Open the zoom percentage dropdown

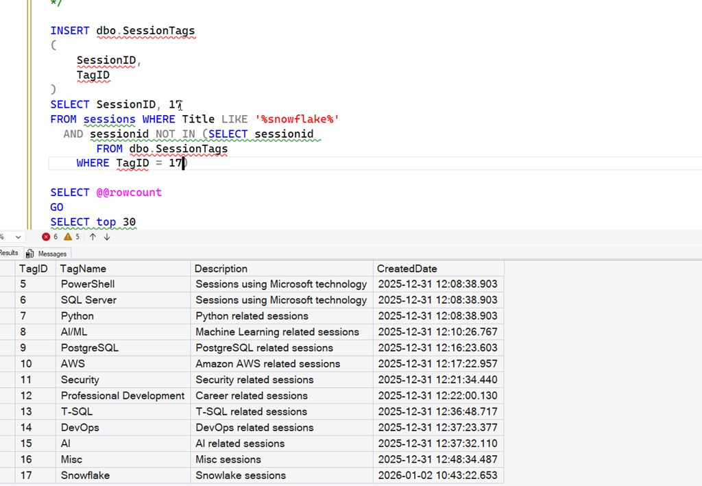[18, 236]
